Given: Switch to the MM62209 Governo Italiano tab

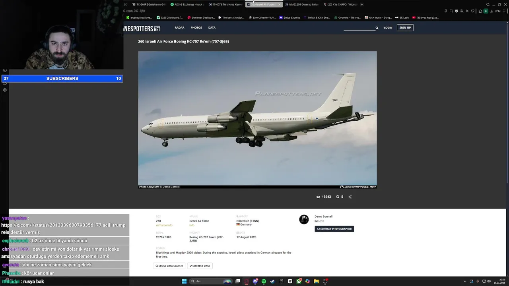Looking at the screenshot, I should pos(301,4).
